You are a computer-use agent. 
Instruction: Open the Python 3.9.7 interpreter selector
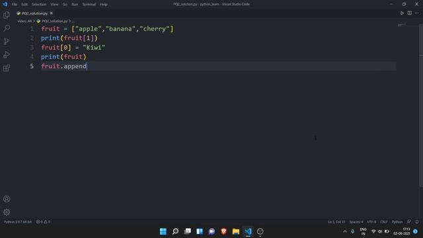coord(18,222)
